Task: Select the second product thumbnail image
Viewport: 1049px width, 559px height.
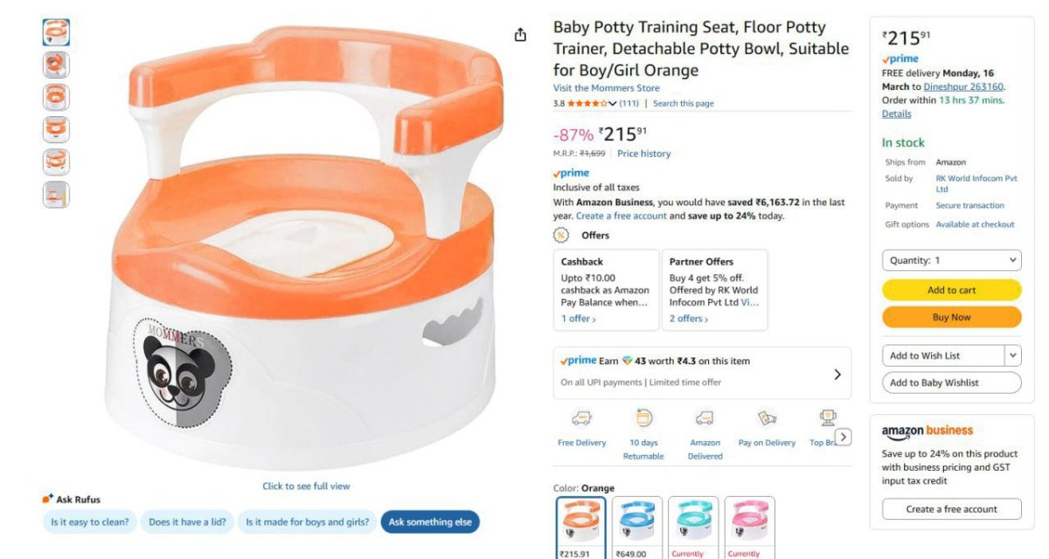Action: pos(56,66)
